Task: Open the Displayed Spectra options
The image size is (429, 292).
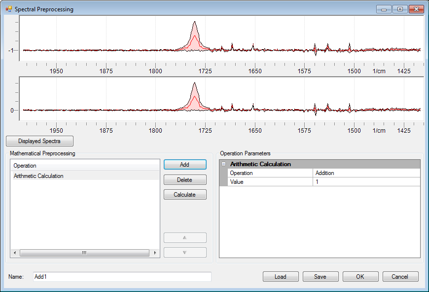Action: point(39,141)
